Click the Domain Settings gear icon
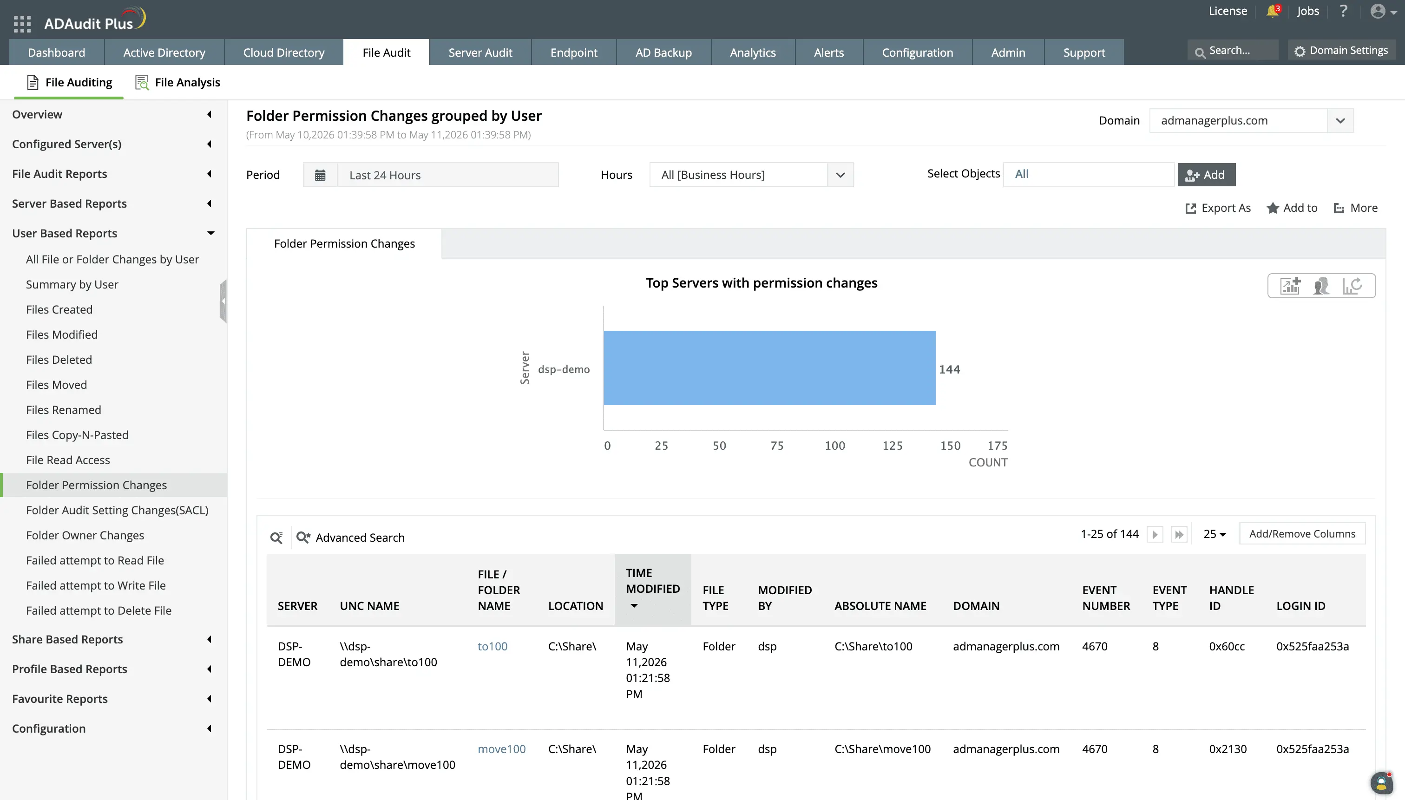 (1300, 51)
